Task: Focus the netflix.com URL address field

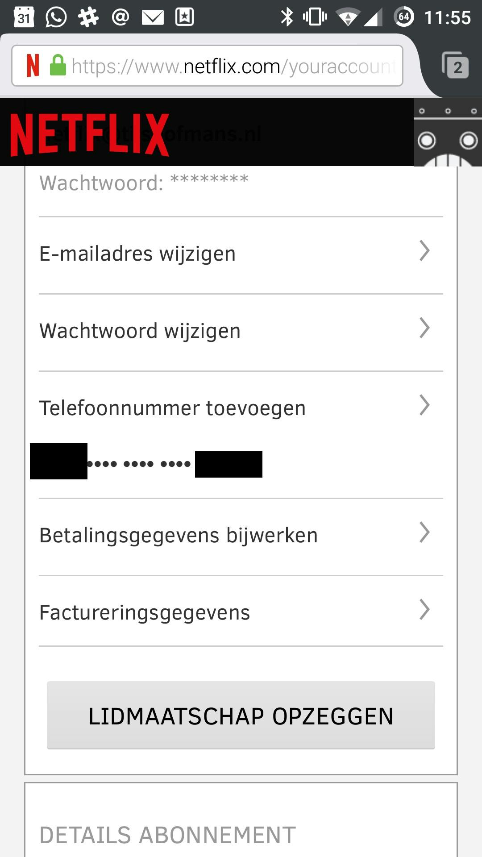Action: click(233, 66)
